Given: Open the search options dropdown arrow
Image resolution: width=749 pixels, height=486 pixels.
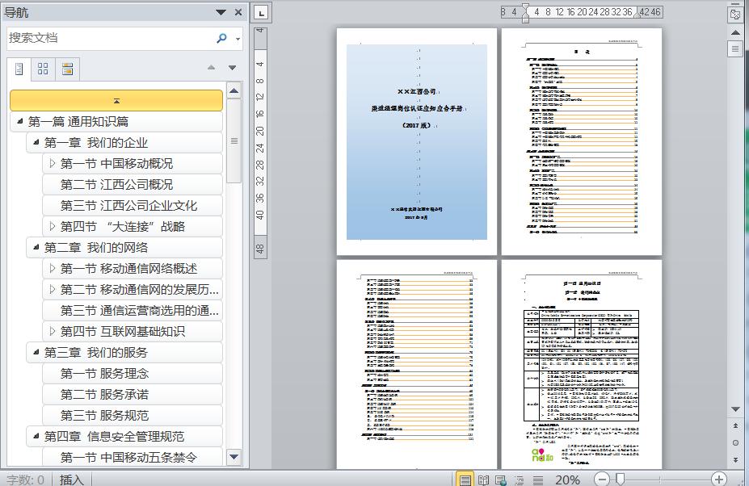Looking at the screenshot, I should [x=238, y=39].
